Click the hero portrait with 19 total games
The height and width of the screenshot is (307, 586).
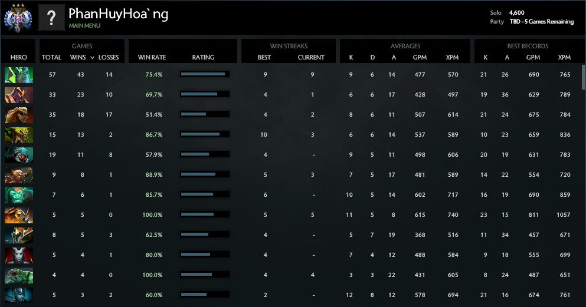point(18,155)
